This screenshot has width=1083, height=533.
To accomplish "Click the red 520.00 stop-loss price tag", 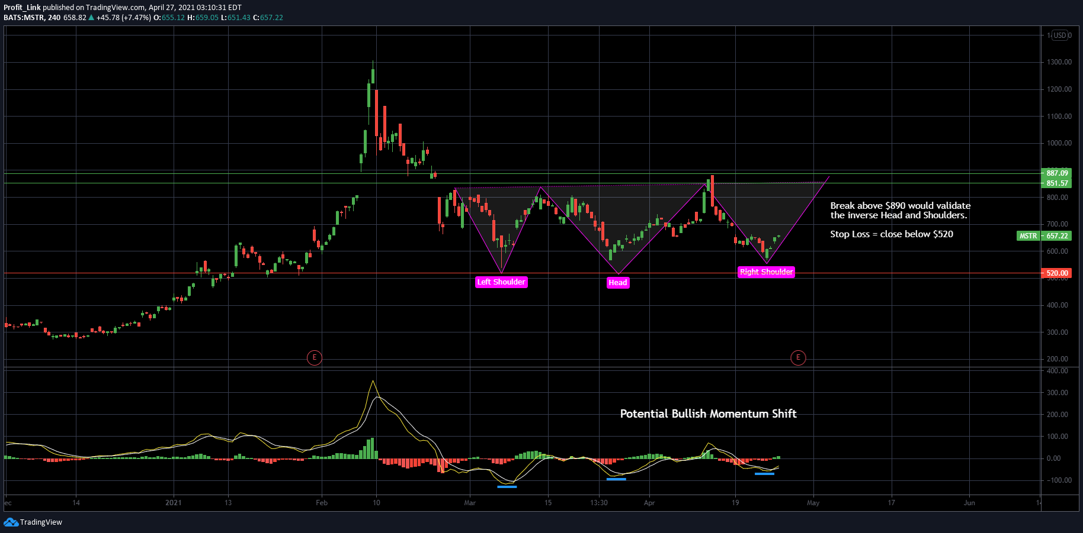I will pyautogui.click(x=1057, y=273).
